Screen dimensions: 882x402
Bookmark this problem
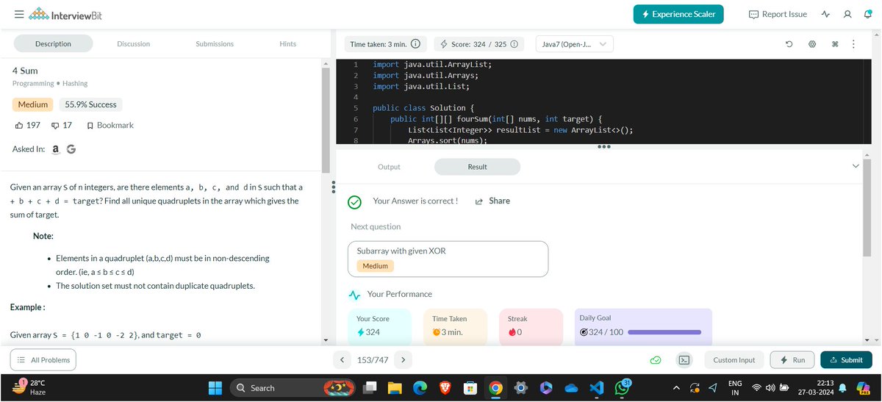coord(110,126)
